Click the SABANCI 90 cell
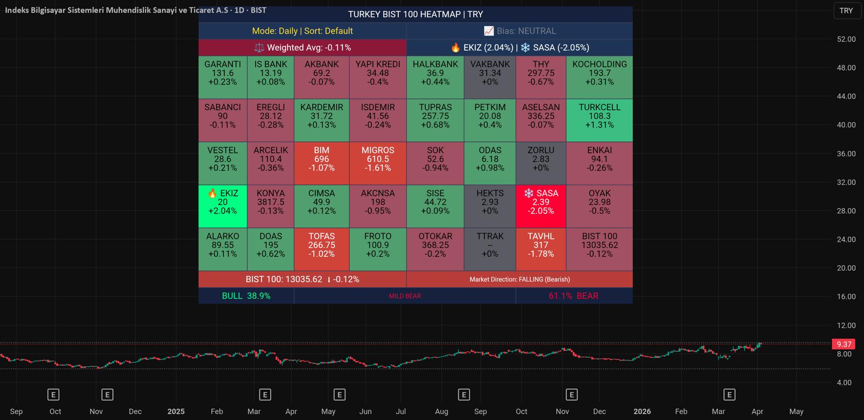Screen dimensions: 864x420 (223, 121)
